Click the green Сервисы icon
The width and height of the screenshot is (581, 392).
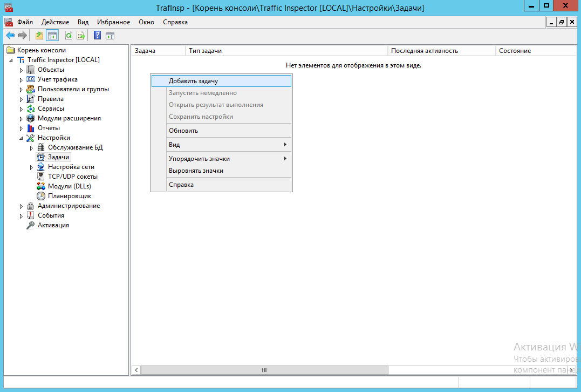(x=31, y=109)
